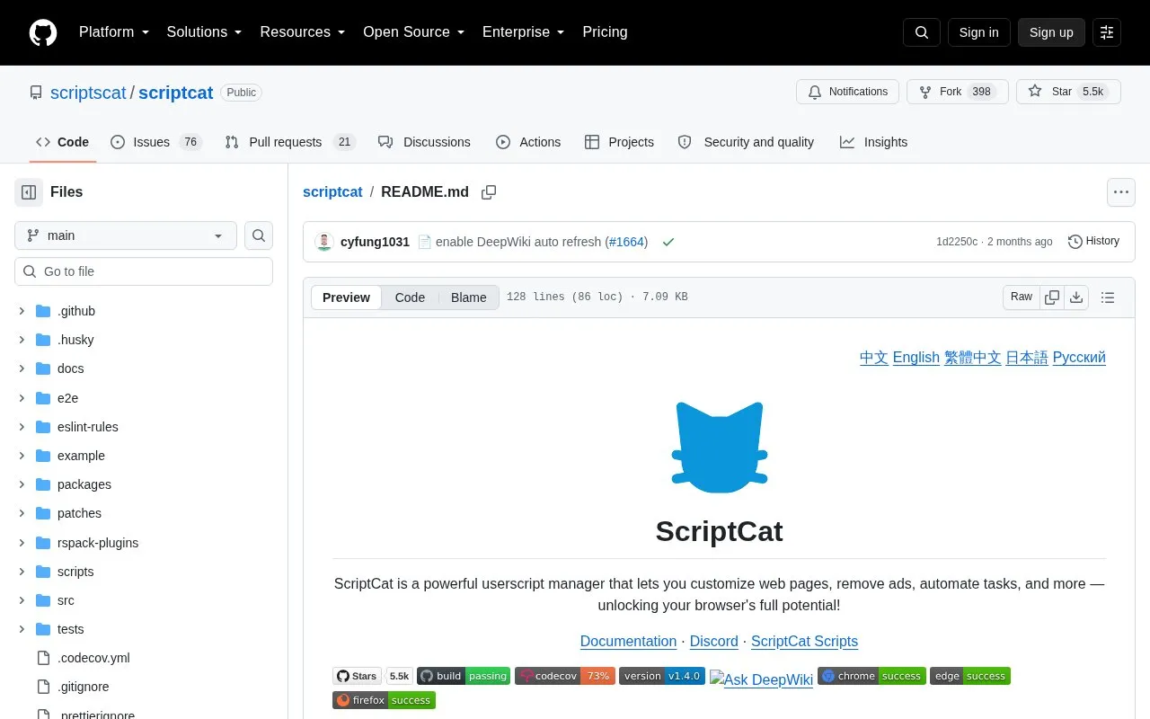The height and width of the screenshot is (719, 1150).
Task: Switch to Preview view of README
Action: (x=346, y=297)
